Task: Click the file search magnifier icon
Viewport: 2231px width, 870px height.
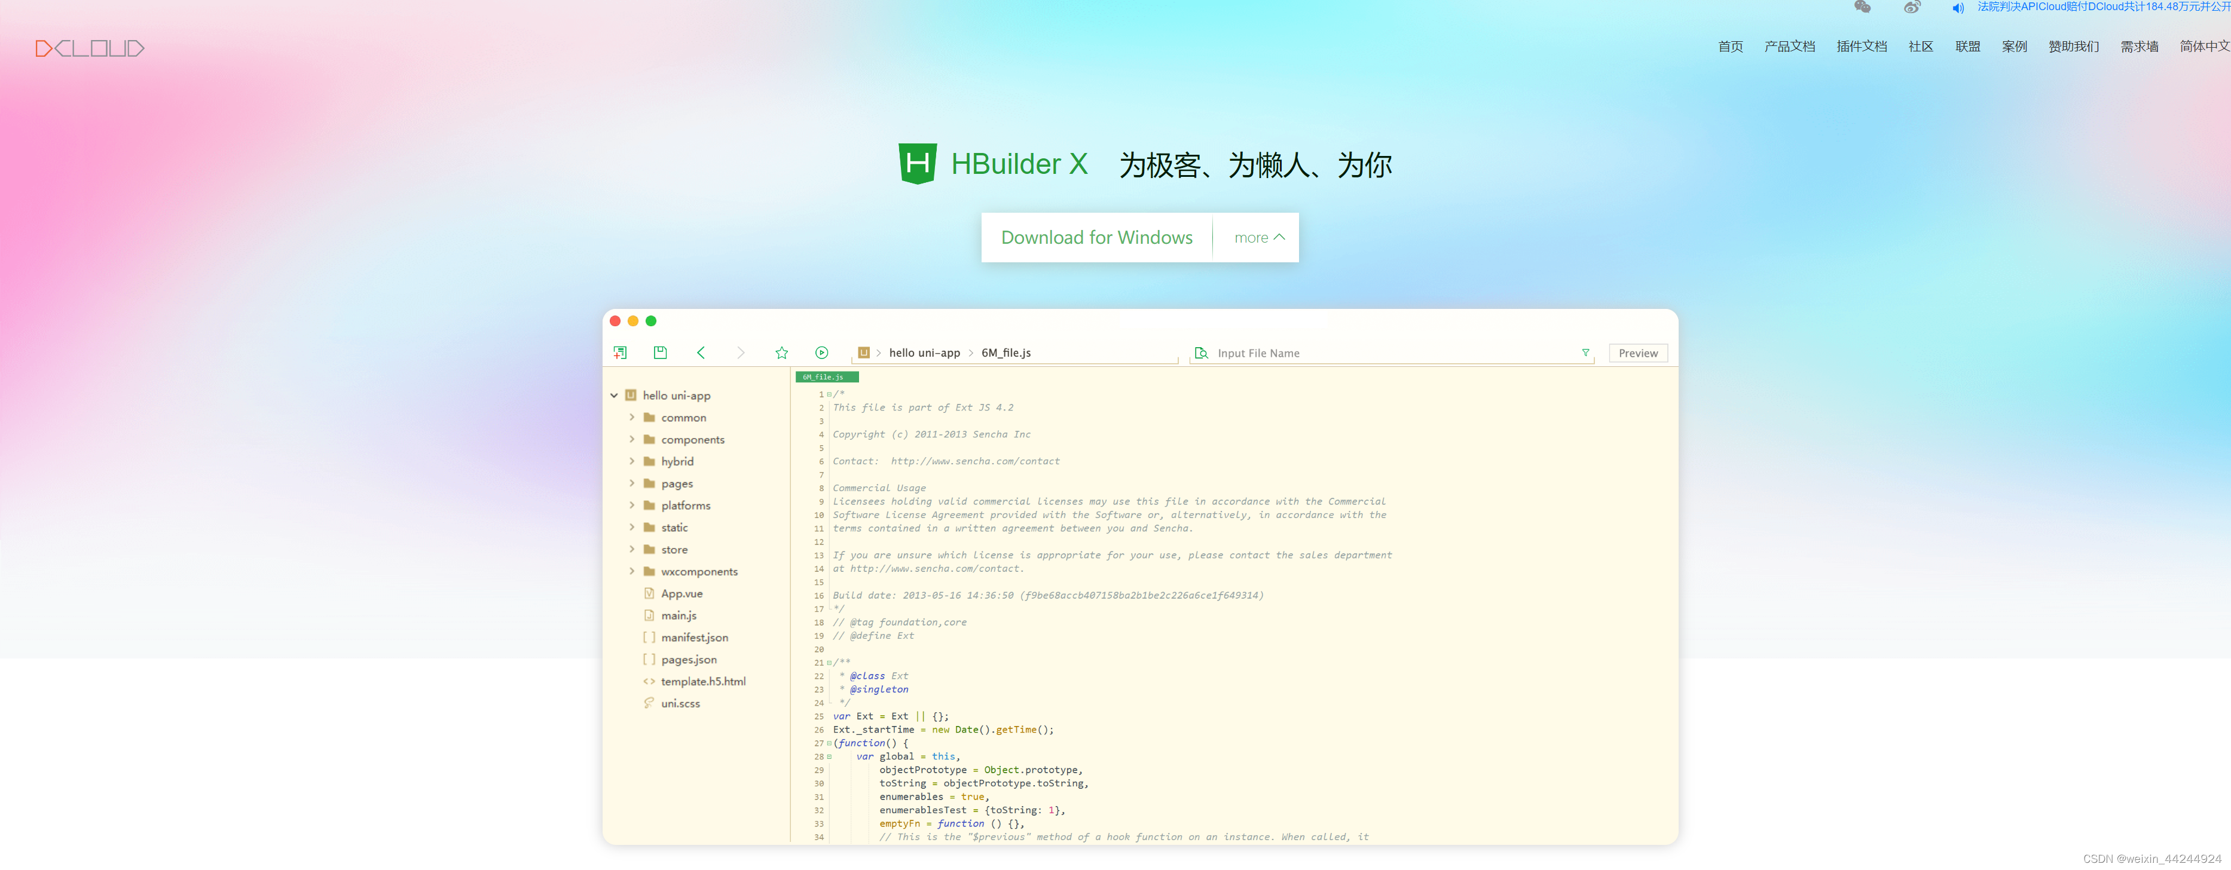Action: [1201, 353]
